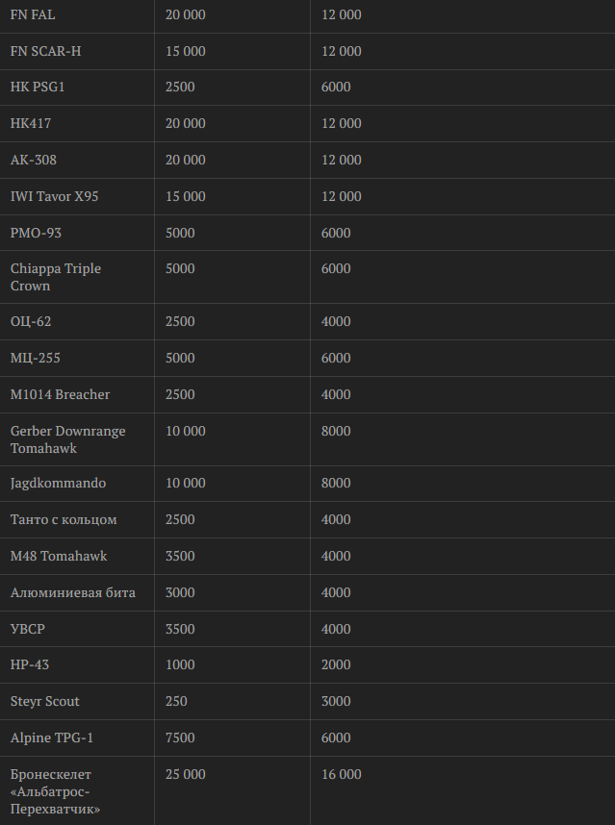Select the Танто с кольцом entry
The height and width of the screenshot is (825, 615).
tap(64, 519)
